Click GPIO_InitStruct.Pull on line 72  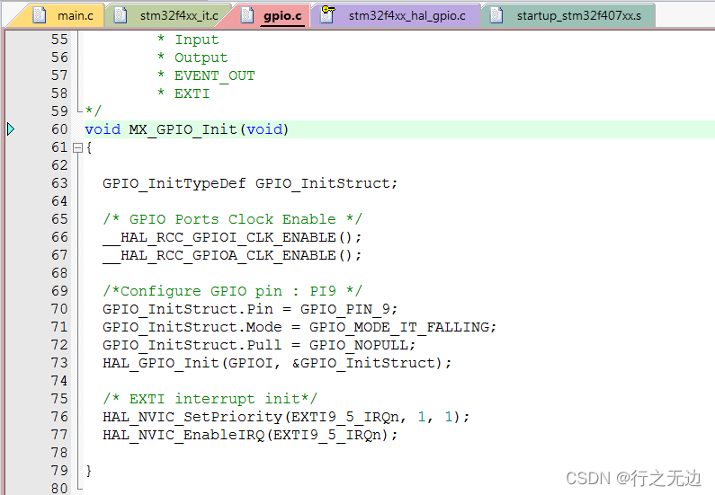pyautogui.click(x=192, y=345)
